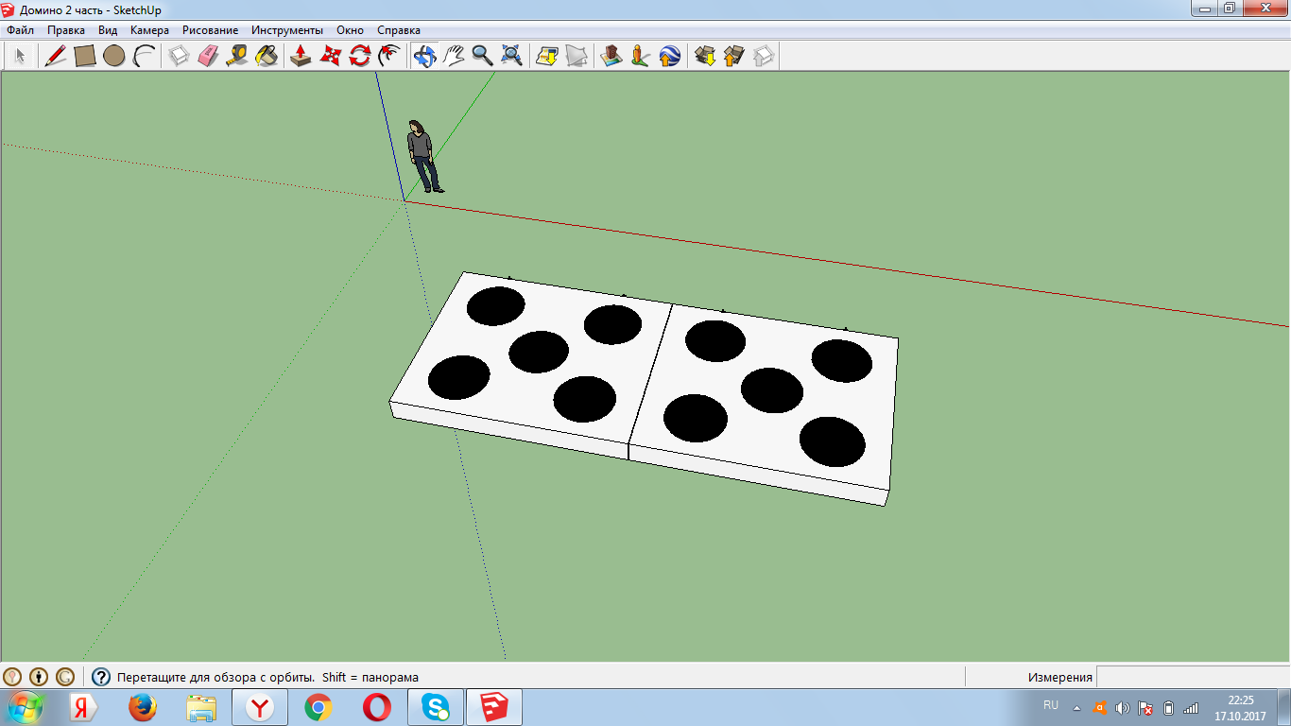The height and width of the screenshot is (726, 1291).
Task: Click the Add New Building icon
Action: [x=611, y=57]
